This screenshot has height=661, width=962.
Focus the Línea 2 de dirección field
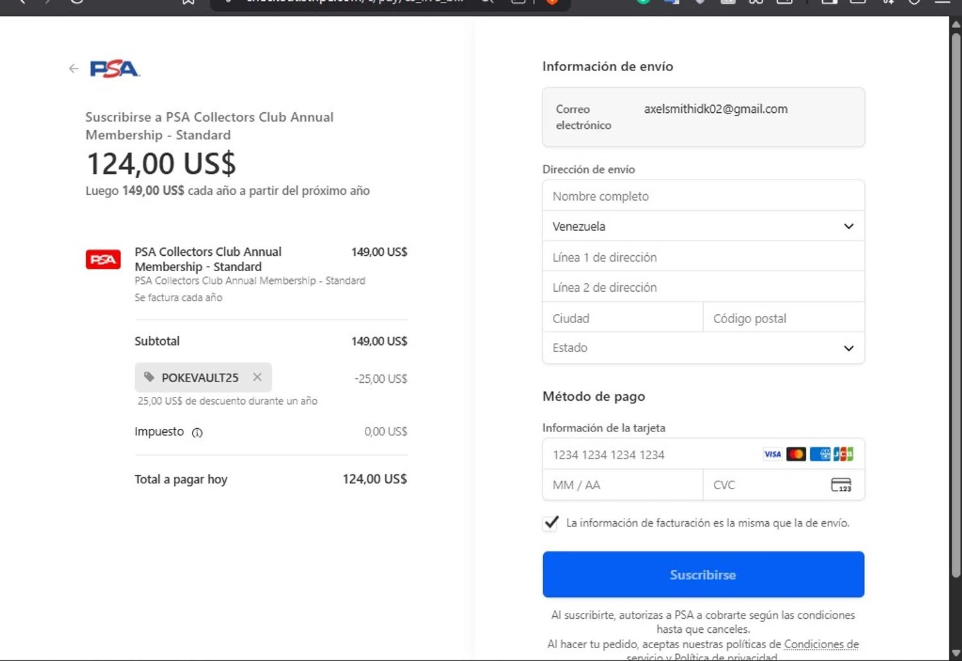point(704,287)
